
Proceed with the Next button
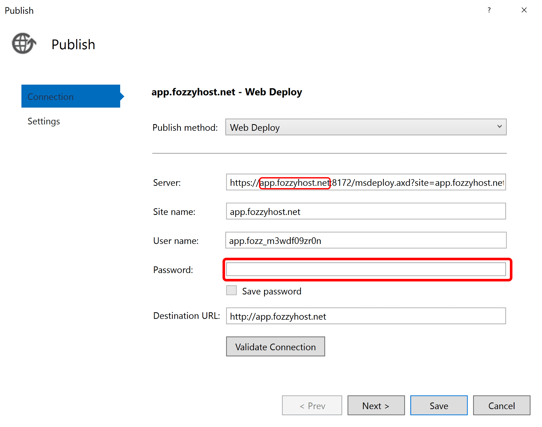coord(376,406)
